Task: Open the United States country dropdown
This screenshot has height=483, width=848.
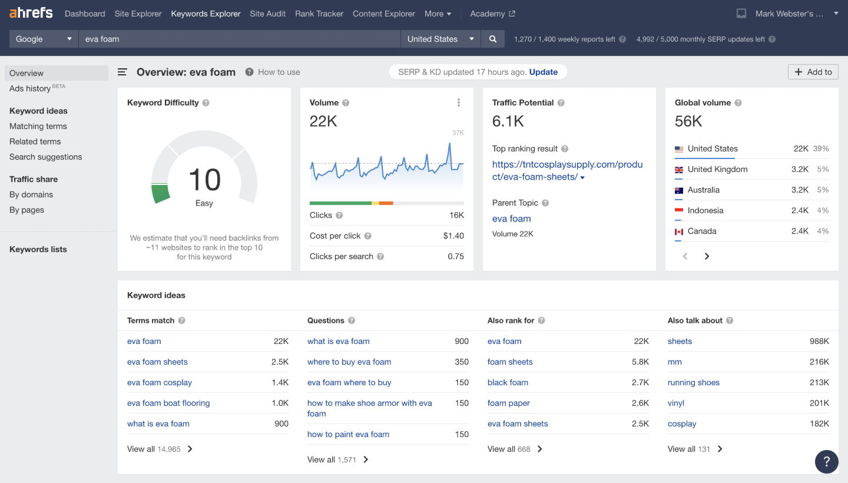Action: tap(440, 39)
